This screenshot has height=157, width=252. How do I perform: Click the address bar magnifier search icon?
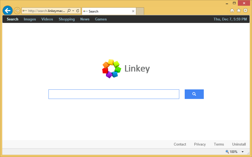click(x=69, y=11)
